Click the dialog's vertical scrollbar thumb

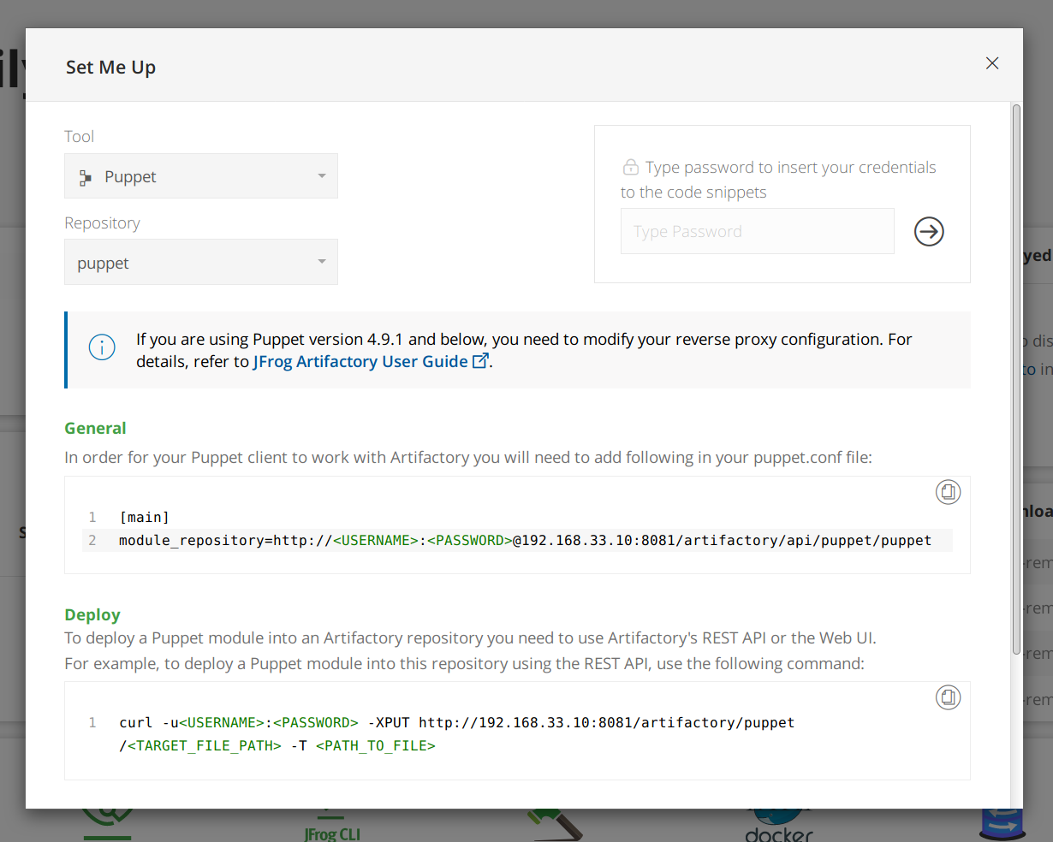[x=1016, y=379]
